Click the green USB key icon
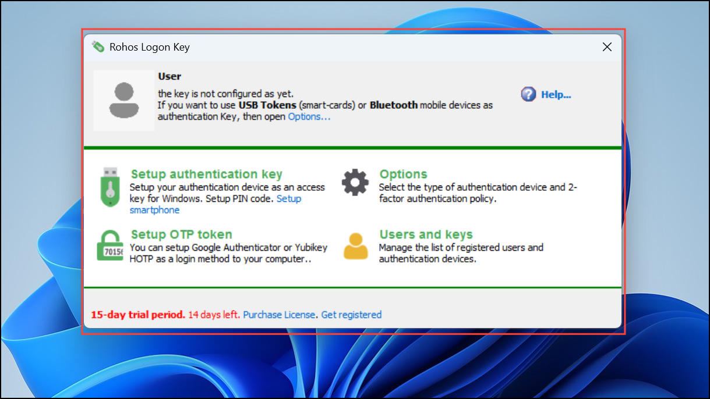Screen dimensions: 710x399 pyautogui.click(x=110, y=187)
